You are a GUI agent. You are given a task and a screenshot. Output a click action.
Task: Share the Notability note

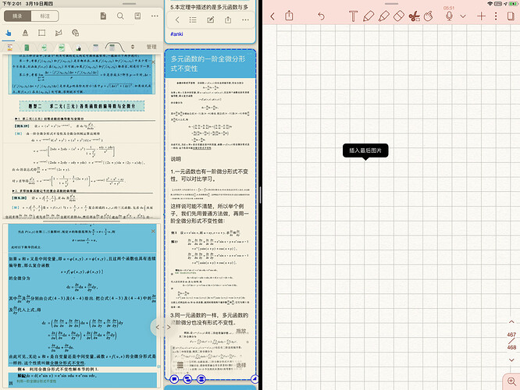(x=289, y=16)
